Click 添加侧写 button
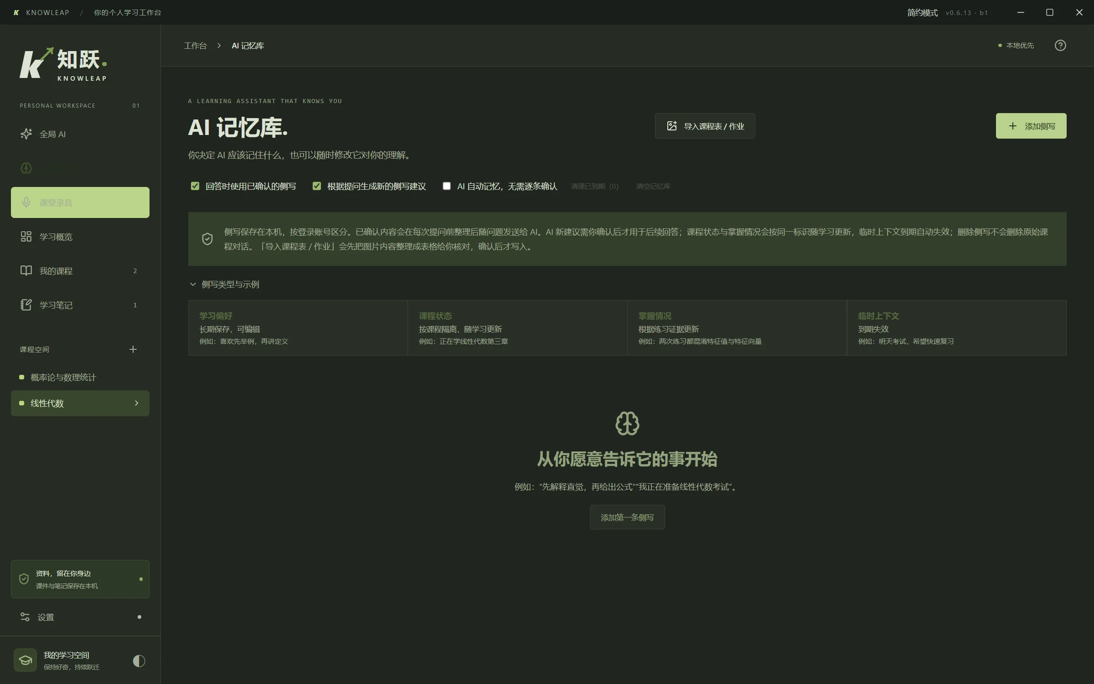This screenshot has width=1094, height=684. (1031, 126)
